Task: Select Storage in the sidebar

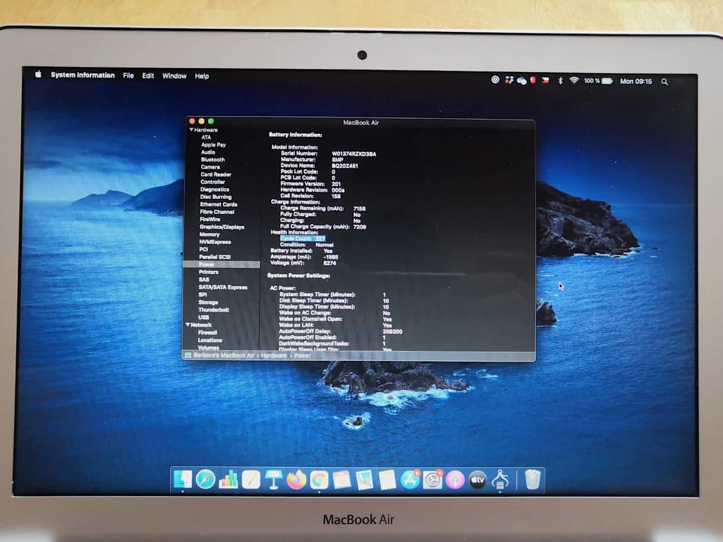Action: pos(208,302)
